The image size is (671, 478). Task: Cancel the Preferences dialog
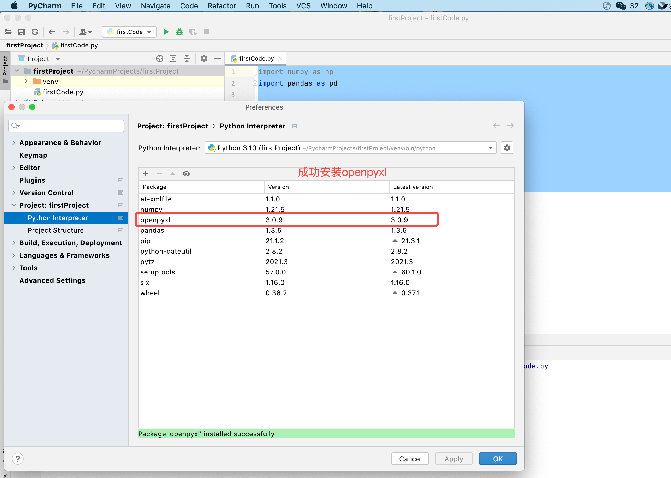pos(410,459)
